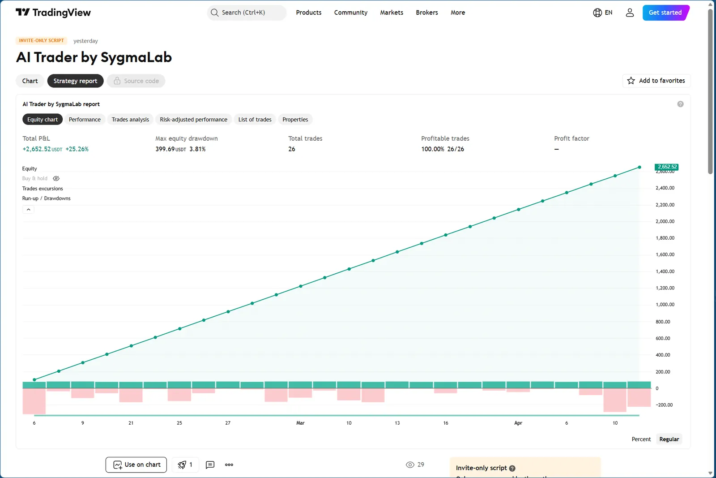Image resolution: width=716 pixels, height=478 pixels.
Task: Click the first equity data point
Action: tap(34, 379)
